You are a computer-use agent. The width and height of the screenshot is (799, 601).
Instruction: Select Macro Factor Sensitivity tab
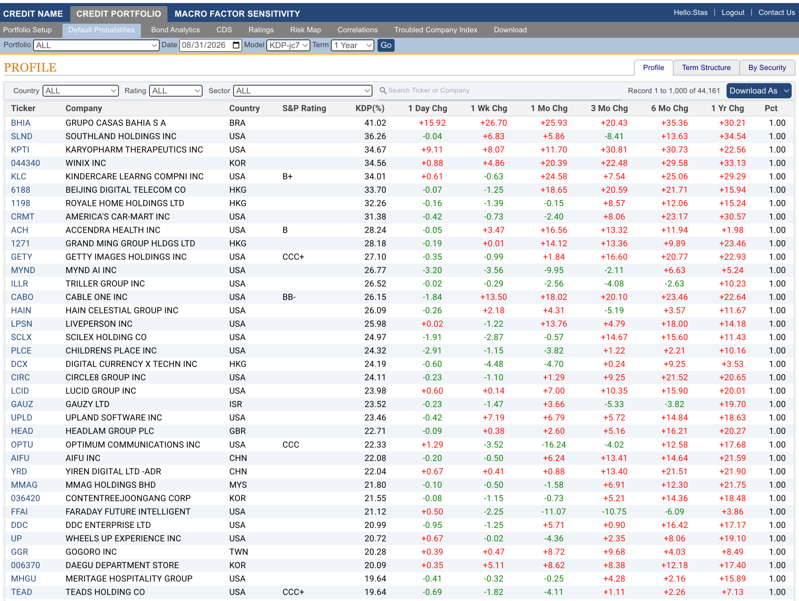[237, 14]
